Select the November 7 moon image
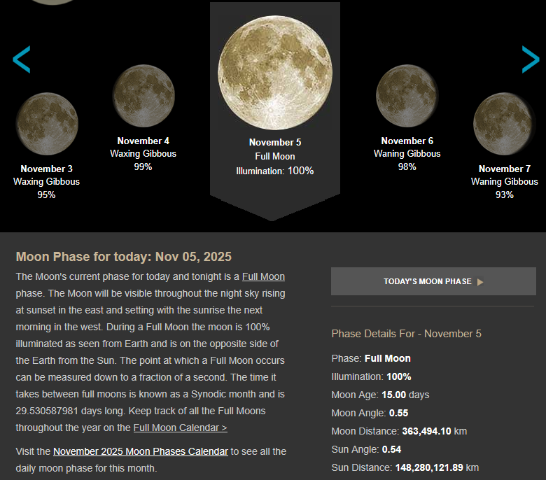This screenshot has width=546, height=480. click(504, 125)
